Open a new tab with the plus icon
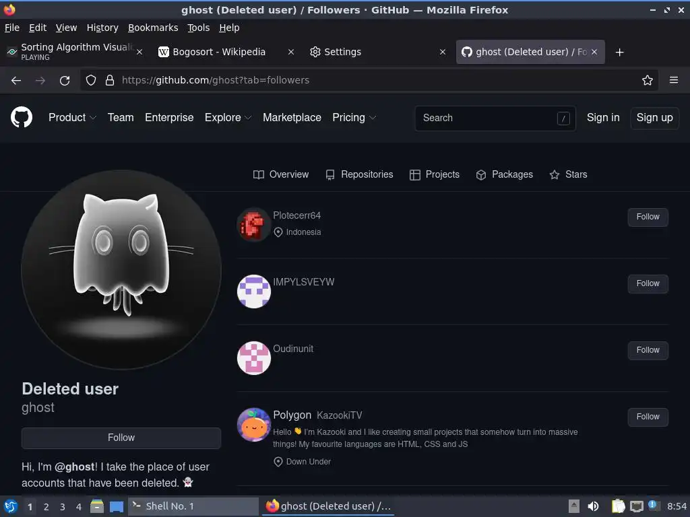Image resolution: width=690 pixels, height=517 pixels. 620,53
